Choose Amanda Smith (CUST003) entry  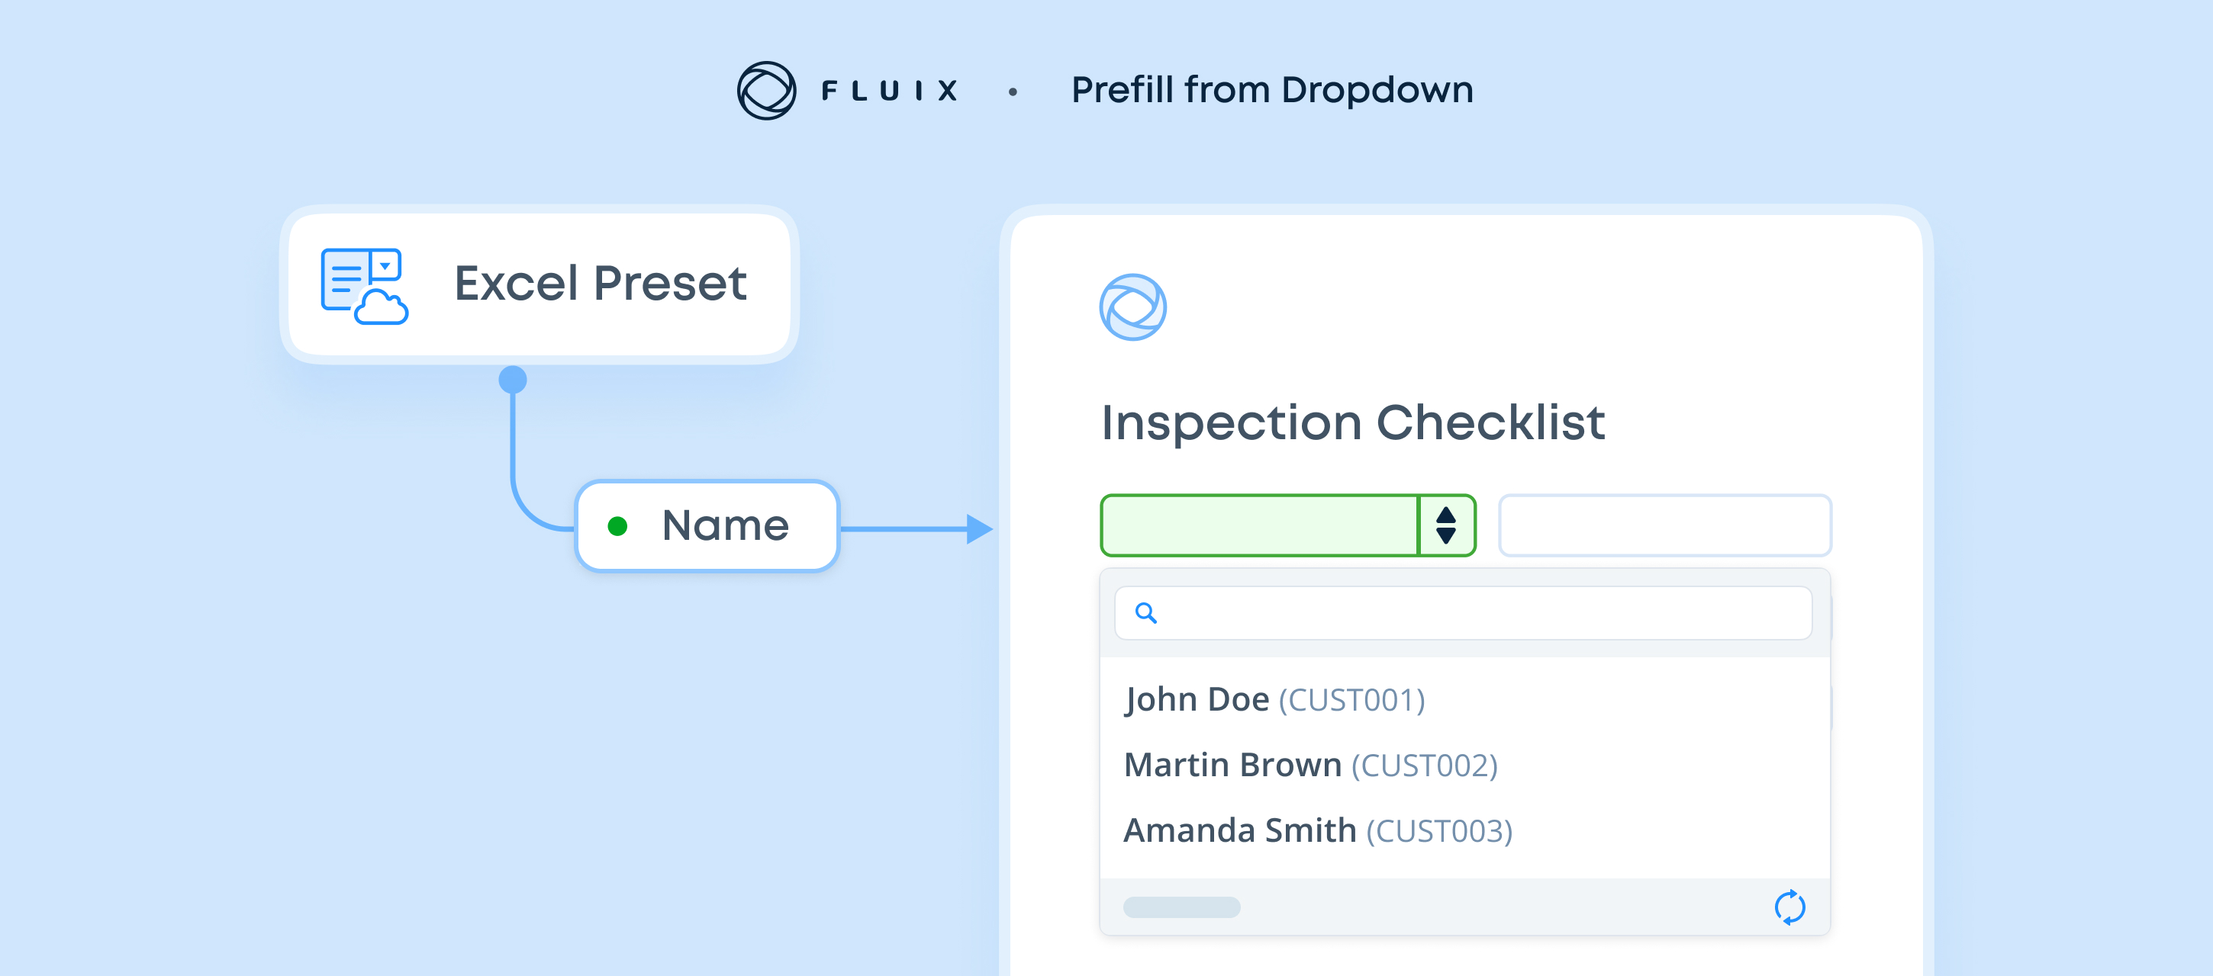(1317, 830)
